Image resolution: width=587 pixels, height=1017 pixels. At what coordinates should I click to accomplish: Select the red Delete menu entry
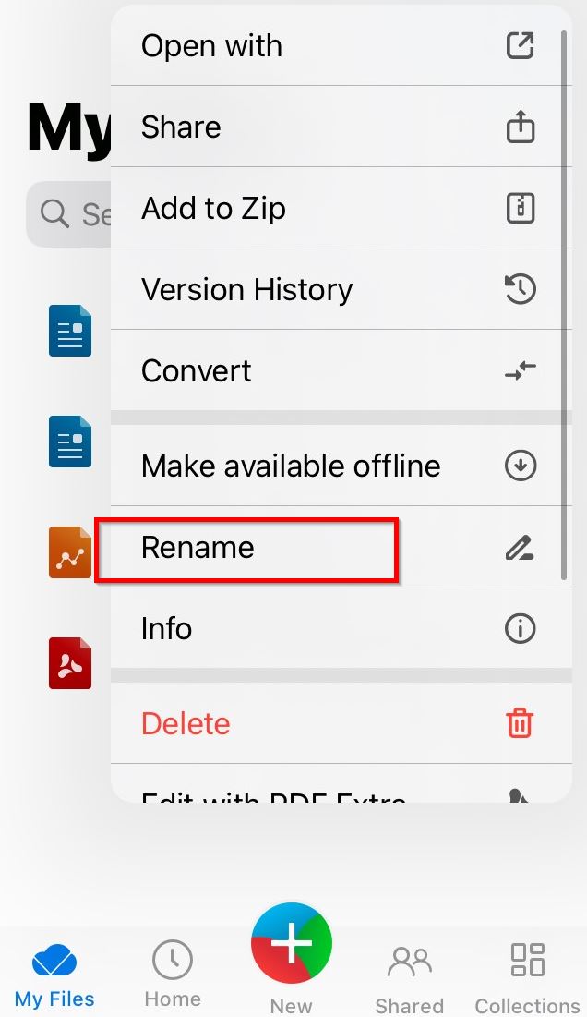(x=186, y=724)
